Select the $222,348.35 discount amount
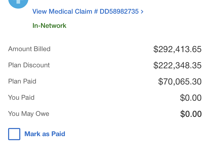This screenshot has width=210, height=148. point(177,65)
